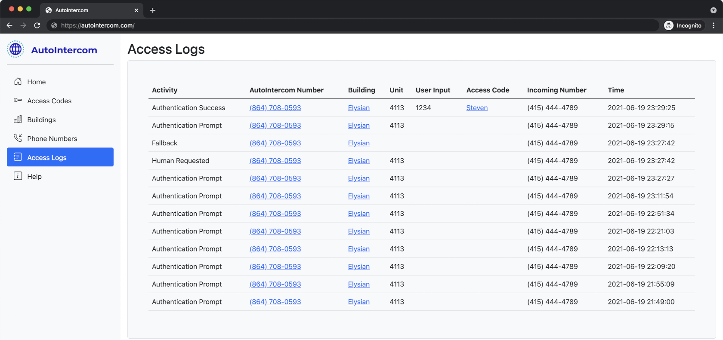
Task: Reload the page
Action: [x=37, y=25]
